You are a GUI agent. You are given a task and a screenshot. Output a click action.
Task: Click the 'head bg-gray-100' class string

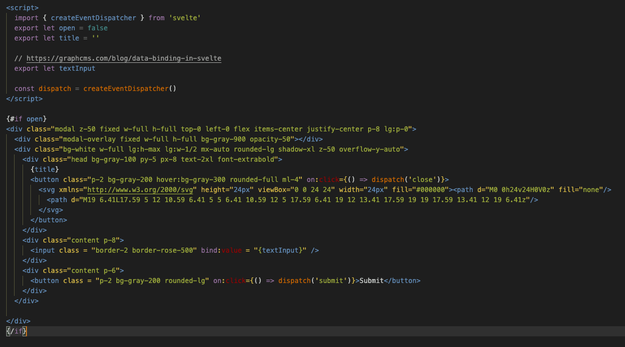coord(173,159)
